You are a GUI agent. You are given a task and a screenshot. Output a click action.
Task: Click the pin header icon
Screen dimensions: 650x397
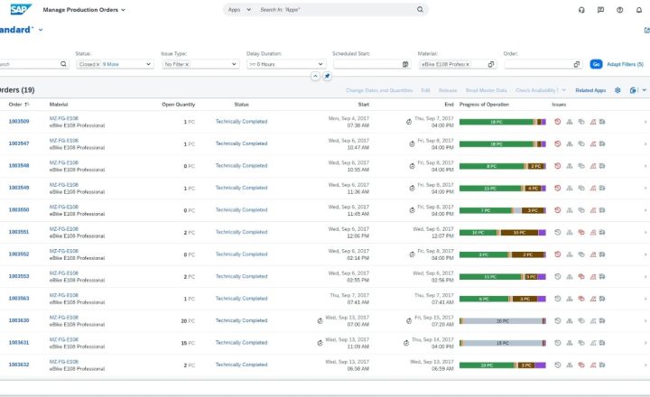point(327,77)
